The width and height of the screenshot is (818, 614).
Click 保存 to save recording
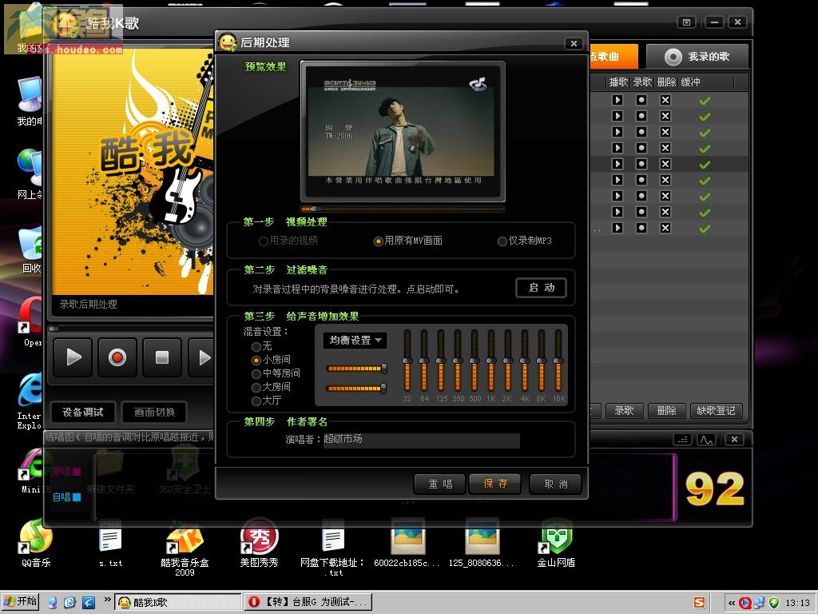point(495,484)
